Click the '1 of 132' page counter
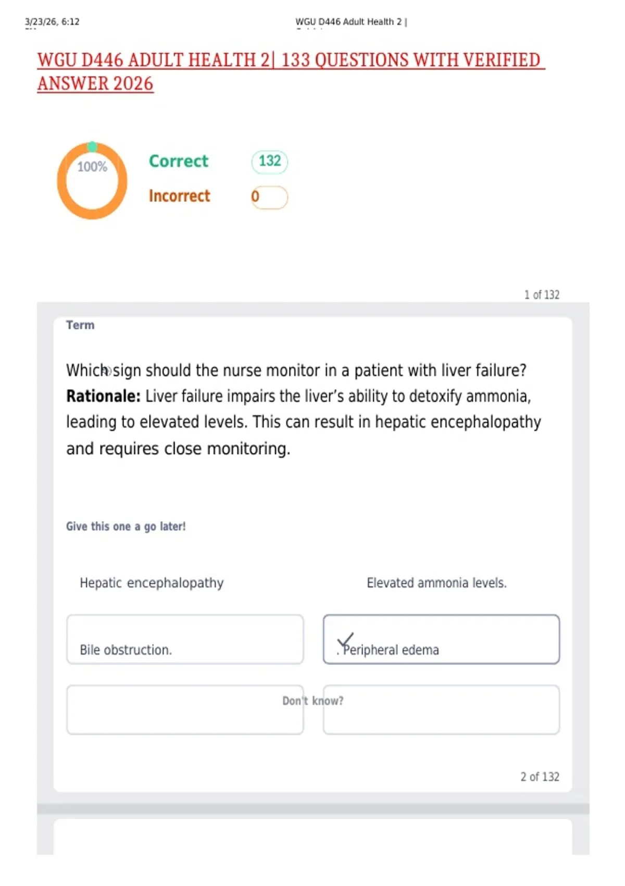This screenshot has width=625, height=886. [x=542, y=294]
